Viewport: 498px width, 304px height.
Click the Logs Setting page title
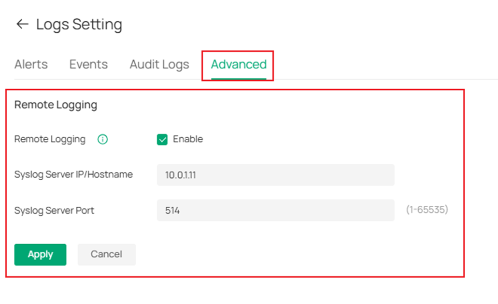point(79,25)
